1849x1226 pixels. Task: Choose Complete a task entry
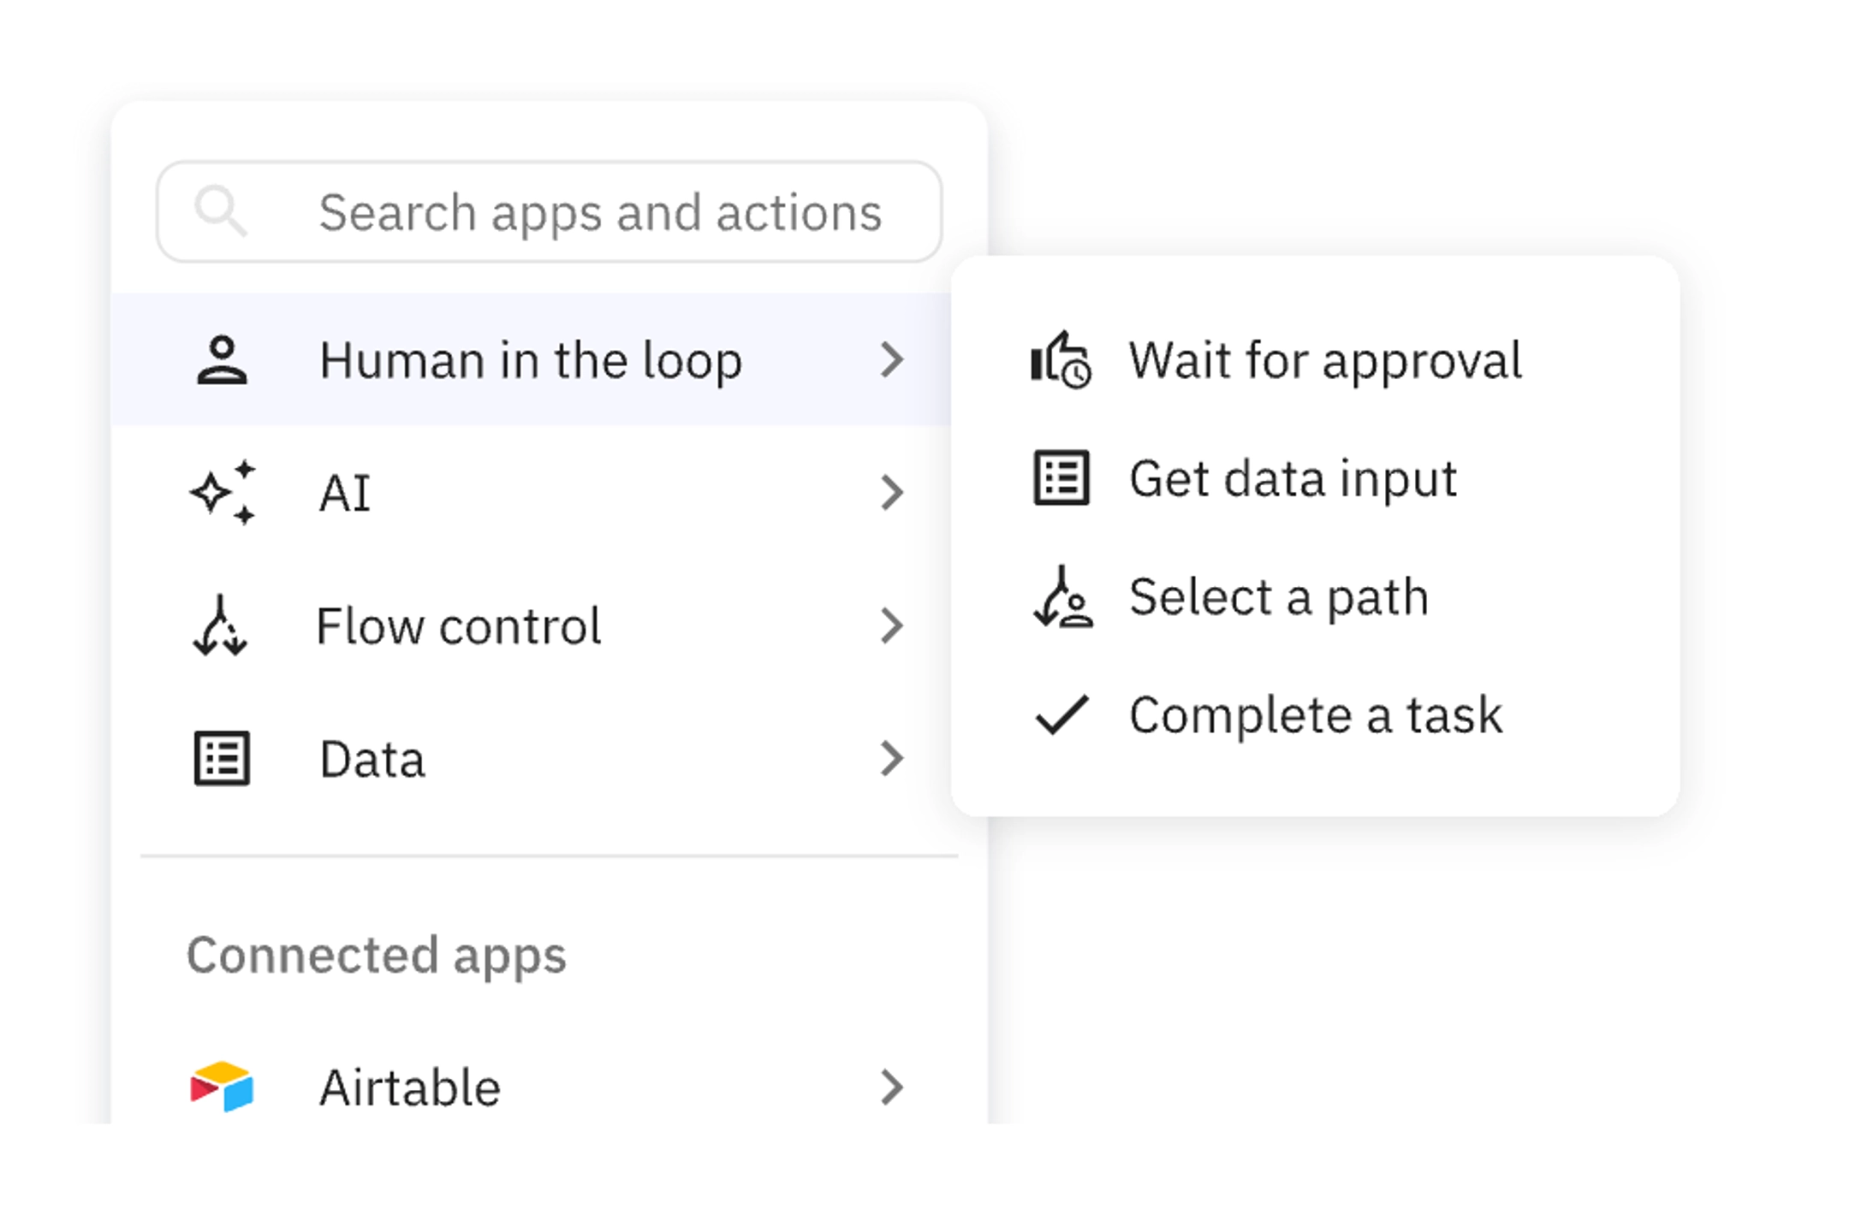pyautogui.click(x=1315, y=714)
